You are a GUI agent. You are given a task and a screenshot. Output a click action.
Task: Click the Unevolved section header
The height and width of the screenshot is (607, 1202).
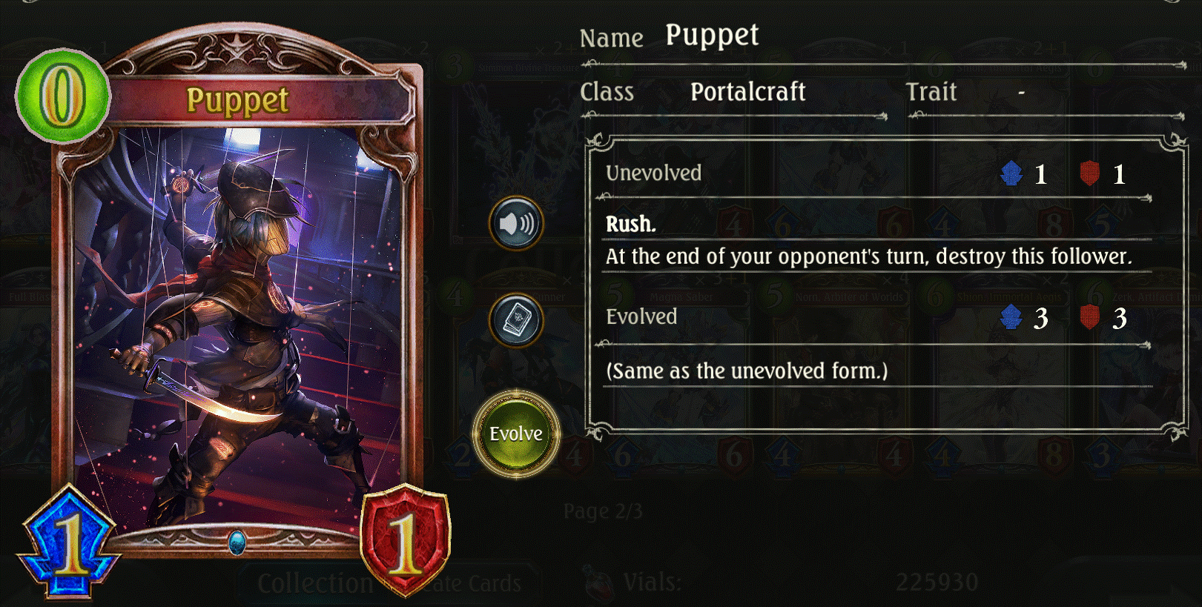point(653,173)
